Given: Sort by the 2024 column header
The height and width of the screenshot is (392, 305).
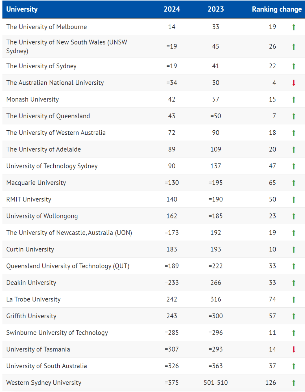Looking at the screenshot, I should [x=172, y=9].
